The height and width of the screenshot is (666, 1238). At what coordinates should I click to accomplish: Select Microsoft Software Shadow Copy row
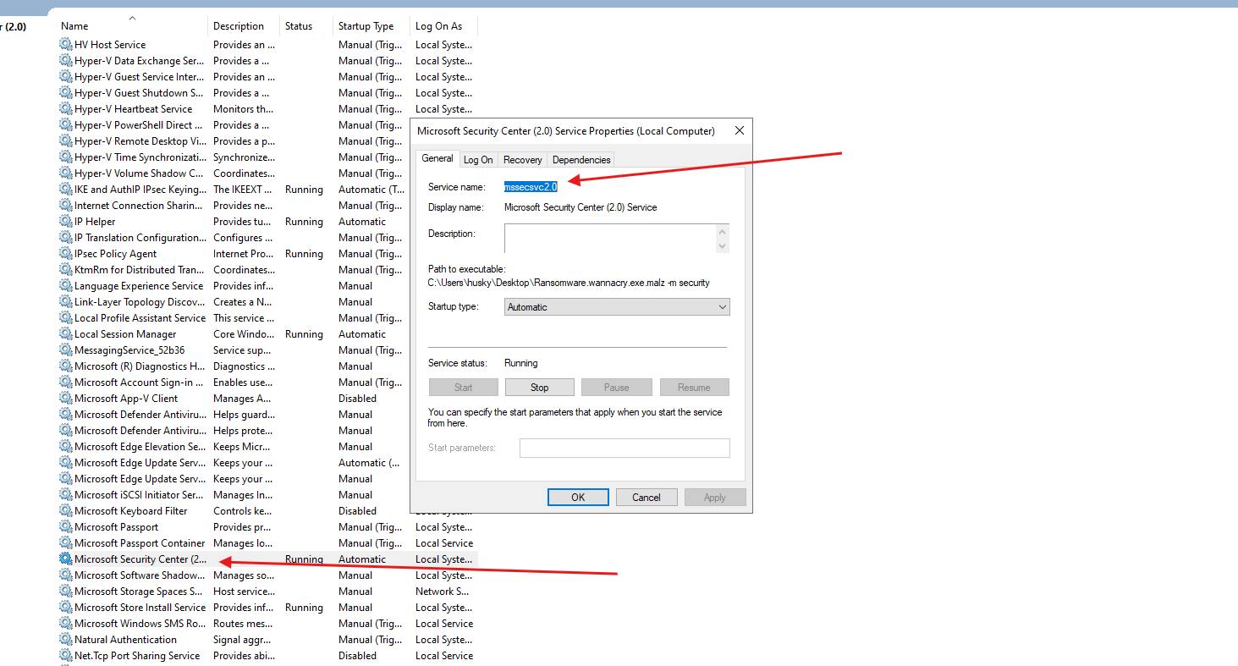(x=267, y=575)
